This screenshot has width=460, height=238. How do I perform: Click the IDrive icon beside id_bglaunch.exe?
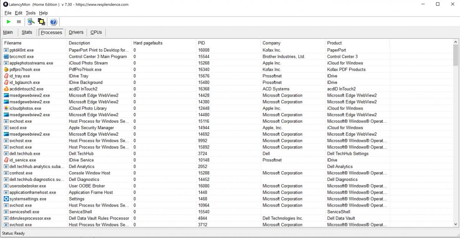6,83
